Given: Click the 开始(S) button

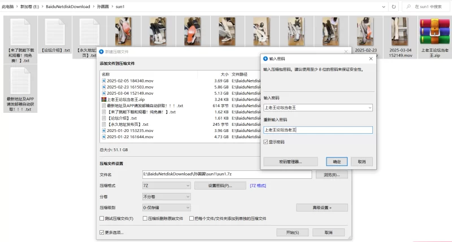Looking at the screenshot, I should pyautogui.click(x=292, y=232).
